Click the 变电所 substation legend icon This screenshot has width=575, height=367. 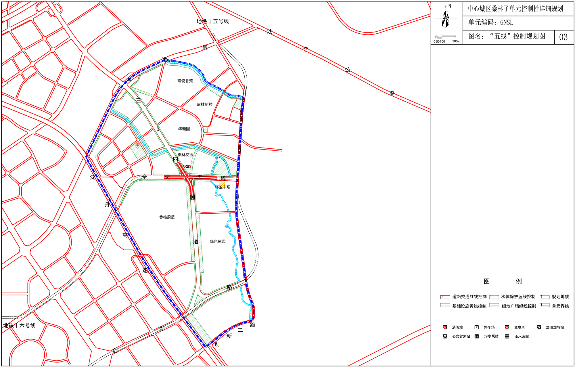point(507,327)
